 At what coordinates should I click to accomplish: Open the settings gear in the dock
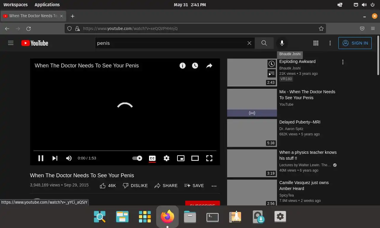point(280,217)
